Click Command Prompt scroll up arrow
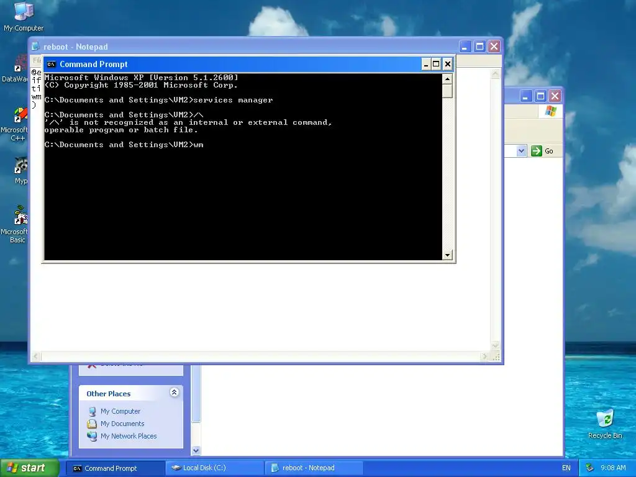The height and width of the screenshot is (477, 636). pyautogui.click(x=447, y=79)
